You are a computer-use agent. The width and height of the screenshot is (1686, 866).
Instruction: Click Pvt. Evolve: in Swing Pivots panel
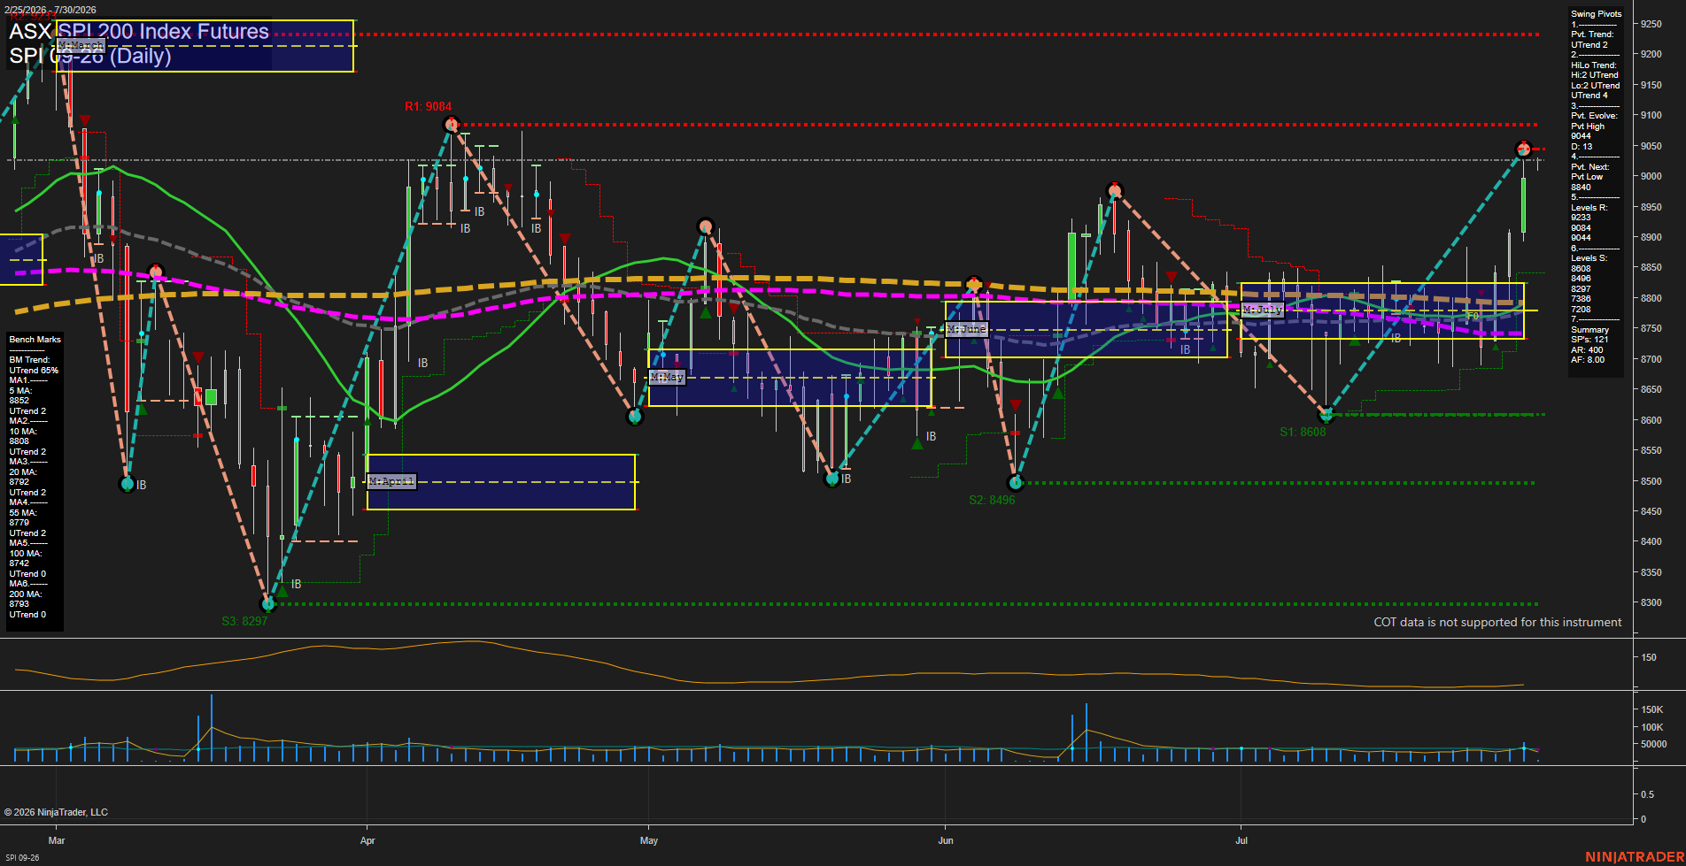pyautogui.click(x=1594, y=116)
